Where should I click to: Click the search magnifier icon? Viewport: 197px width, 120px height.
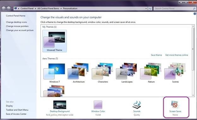194,8
